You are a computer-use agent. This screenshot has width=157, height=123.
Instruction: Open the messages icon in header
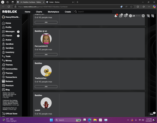tap(126, 16)
